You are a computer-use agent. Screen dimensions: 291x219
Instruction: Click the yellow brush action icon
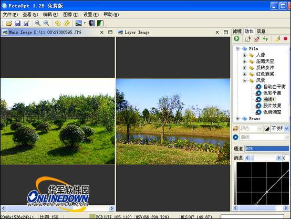click(277, 39)
